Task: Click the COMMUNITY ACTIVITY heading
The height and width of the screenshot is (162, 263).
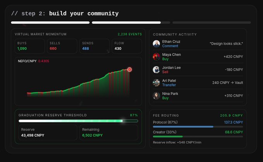Action: 175,34
